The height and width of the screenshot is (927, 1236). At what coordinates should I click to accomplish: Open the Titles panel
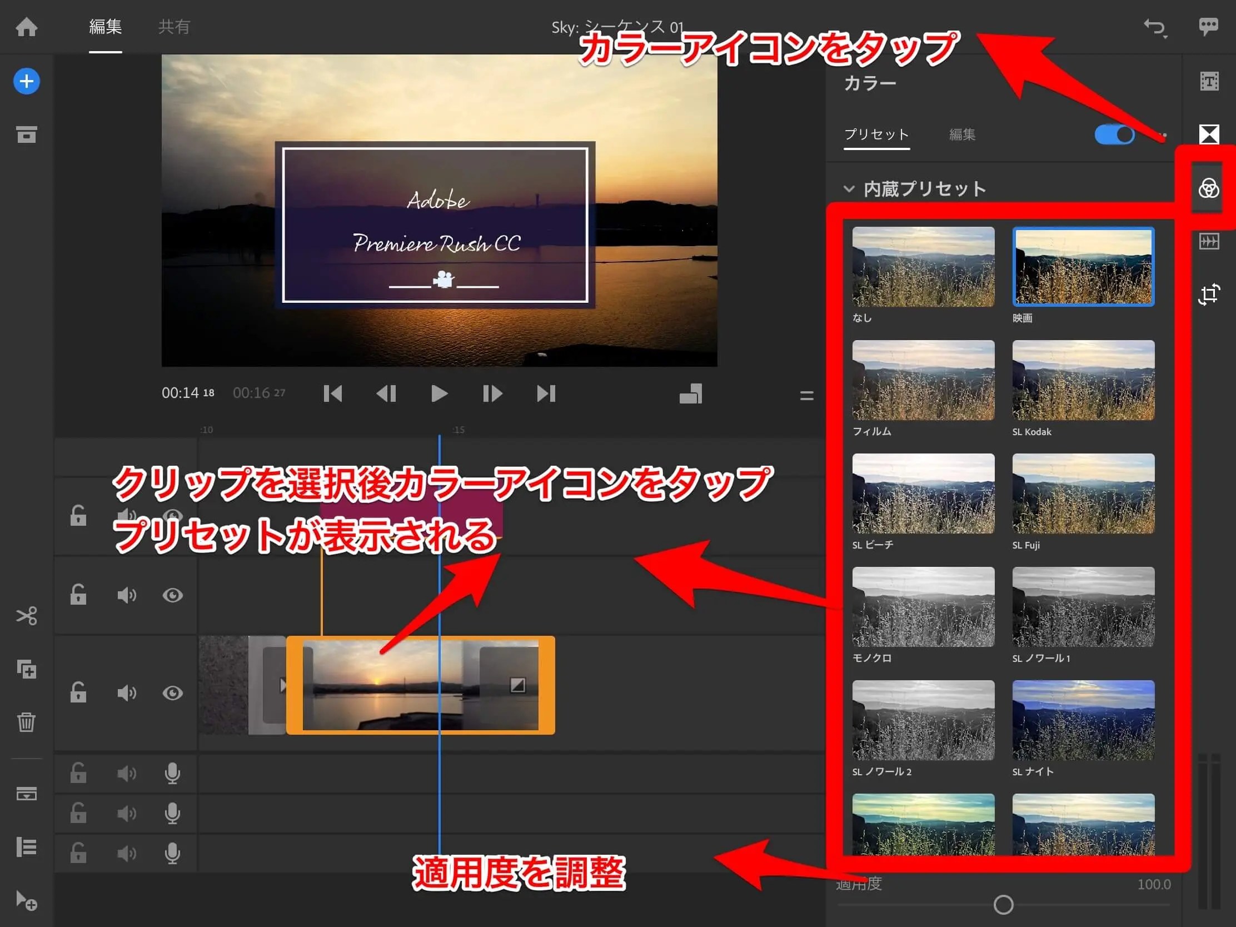click(1210, 81)
